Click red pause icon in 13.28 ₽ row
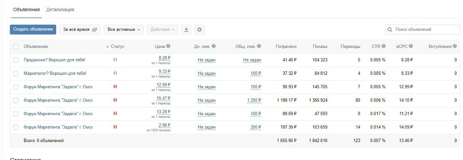The height and width of the screenshot is (160, 463). point(115,113)
